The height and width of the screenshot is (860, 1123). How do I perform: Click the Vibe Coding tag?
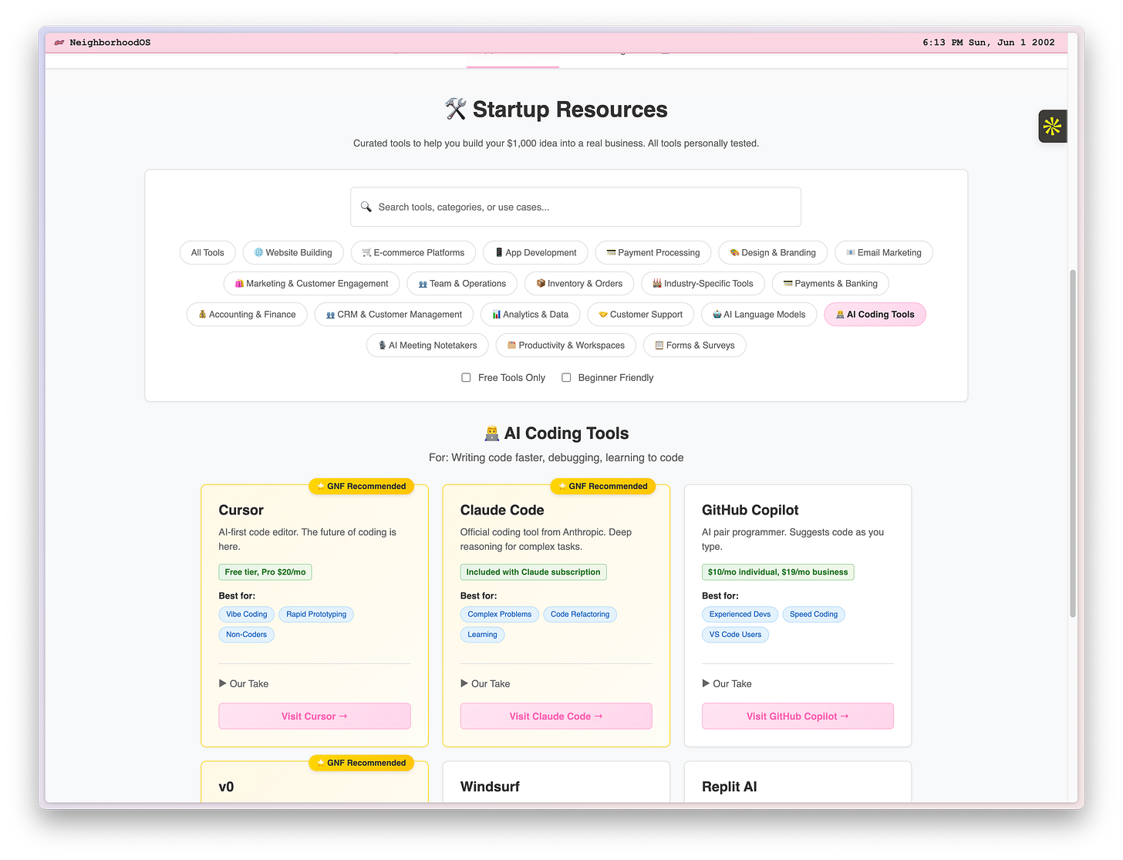tap(247, 614)
